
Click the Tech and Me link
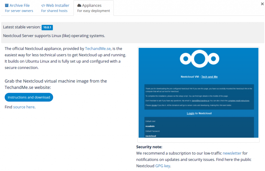click(x=209, y=77)
